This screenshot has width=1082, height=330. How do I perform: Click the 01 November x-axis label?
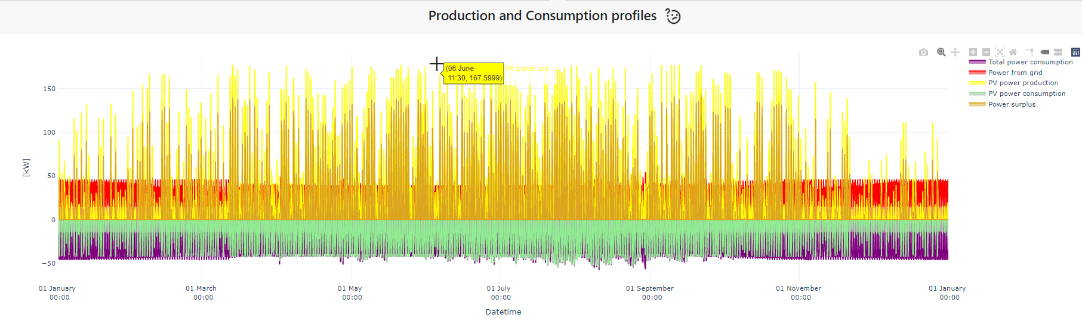point(799,292)
